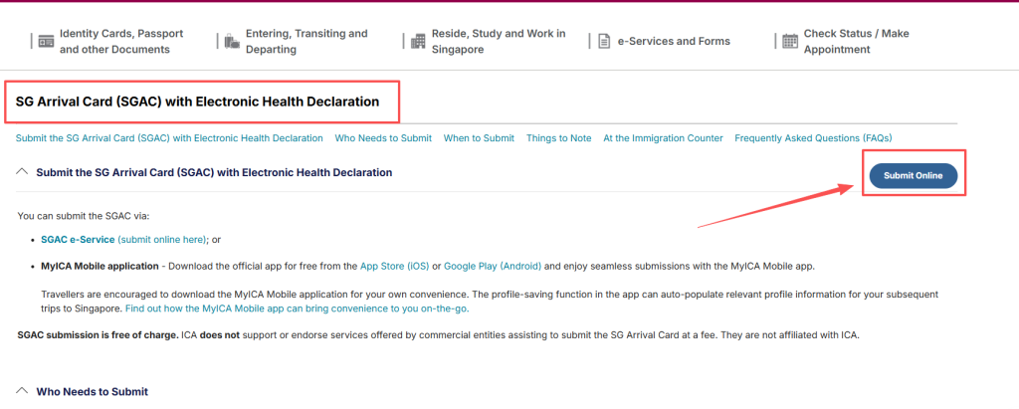Viewport: 1019px width, 409px height.
Task: Open Check Status / Make Appointment menu
Action: [856, 42]
